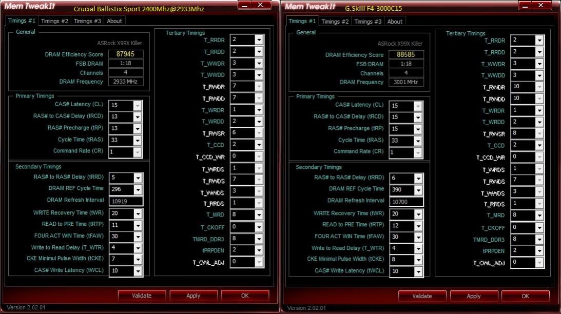Open T_MRD dropdown in Crucial window
Viewport: 561px width, 314px height.
click(259, 214)
